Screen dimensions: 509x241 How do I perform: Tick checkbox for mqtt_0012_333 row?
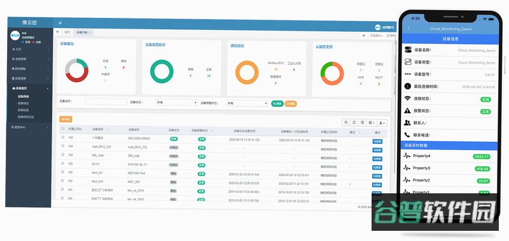pos(62,146)
